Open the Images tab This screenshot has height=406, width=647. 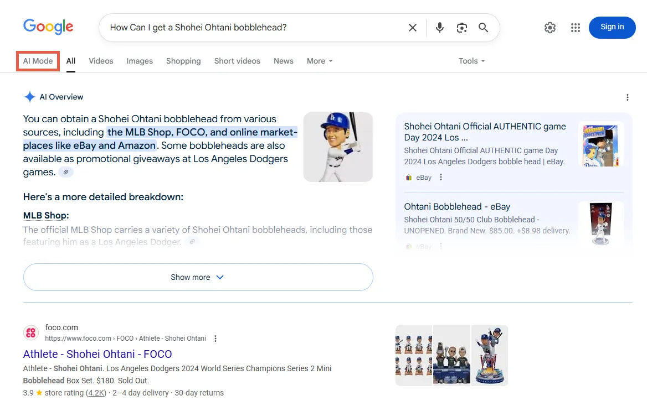click(x=140, y=61)
